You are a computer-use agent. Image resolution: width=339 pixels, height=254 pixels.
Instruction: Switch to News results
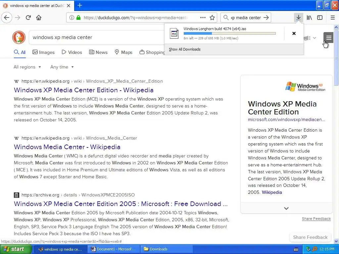tap(98, 52)
